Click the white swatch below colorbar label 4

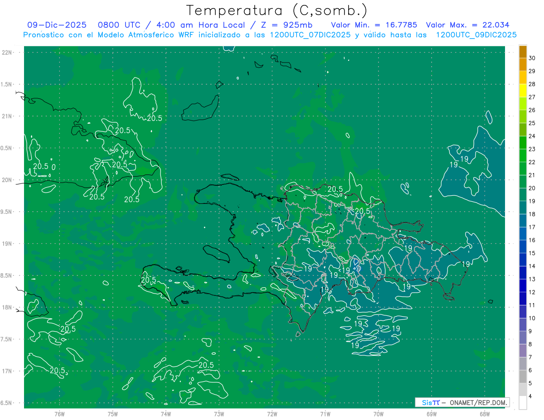(523, 403)
